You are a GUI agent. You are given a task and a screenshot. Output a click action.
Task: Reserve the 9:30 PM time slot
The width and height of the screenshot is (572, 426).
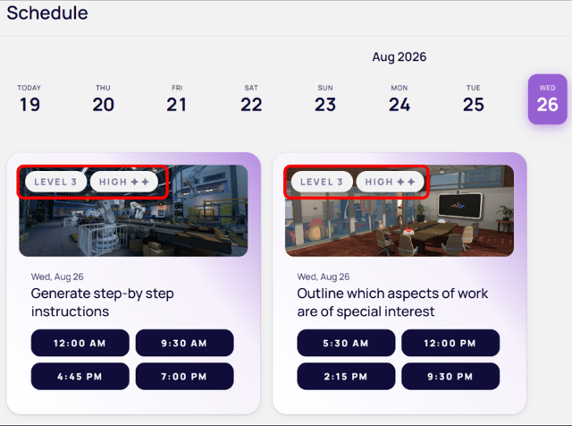(450, 376)
